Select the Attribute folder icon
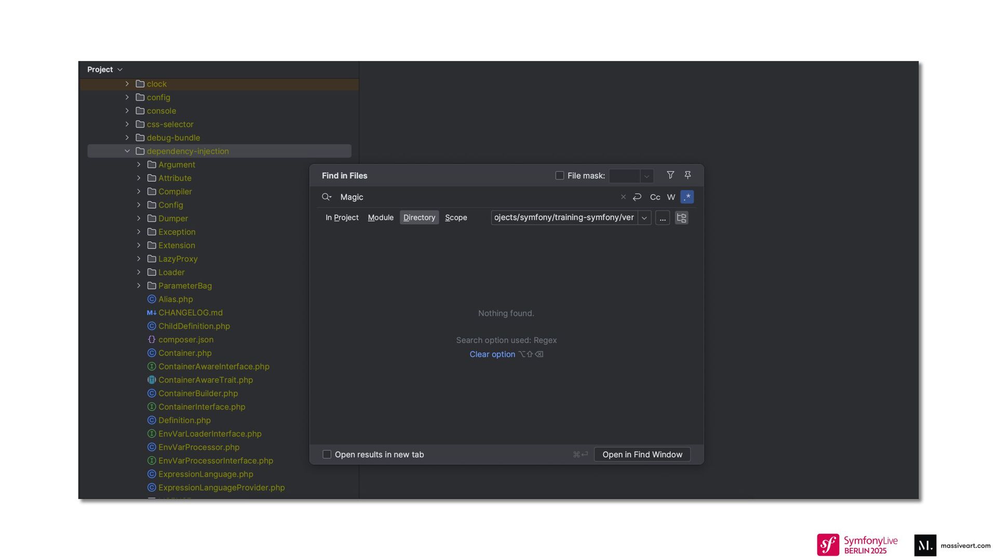Screen dimensions: 997x560 point(152,178)
